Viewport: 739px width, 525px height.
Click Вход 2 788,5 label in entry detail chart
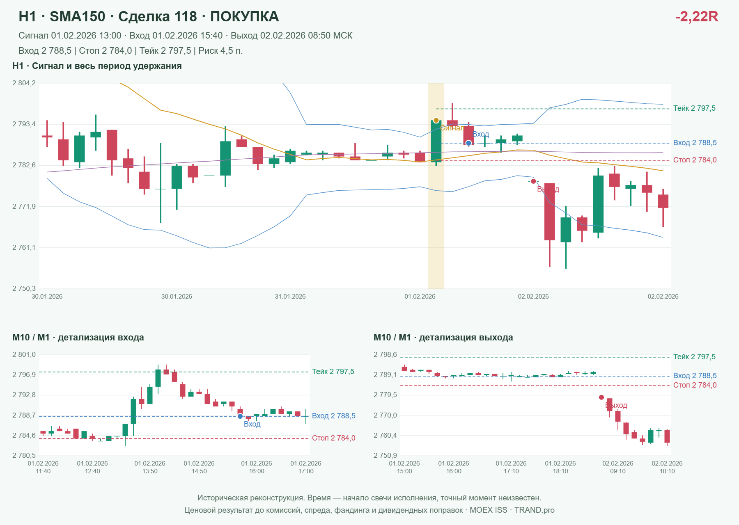tap(334, 416)
